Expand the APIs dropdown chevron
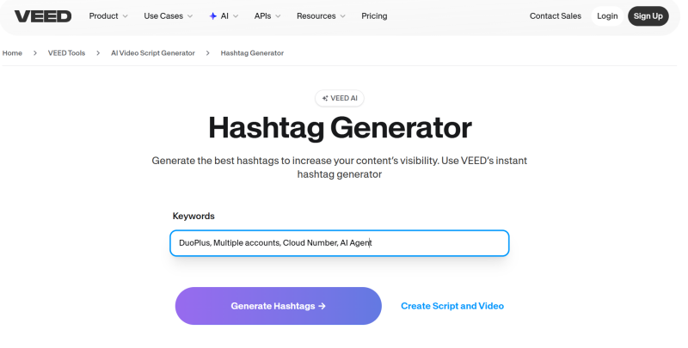688x348 pixels. pyautogui.click(x=278, y=16)
